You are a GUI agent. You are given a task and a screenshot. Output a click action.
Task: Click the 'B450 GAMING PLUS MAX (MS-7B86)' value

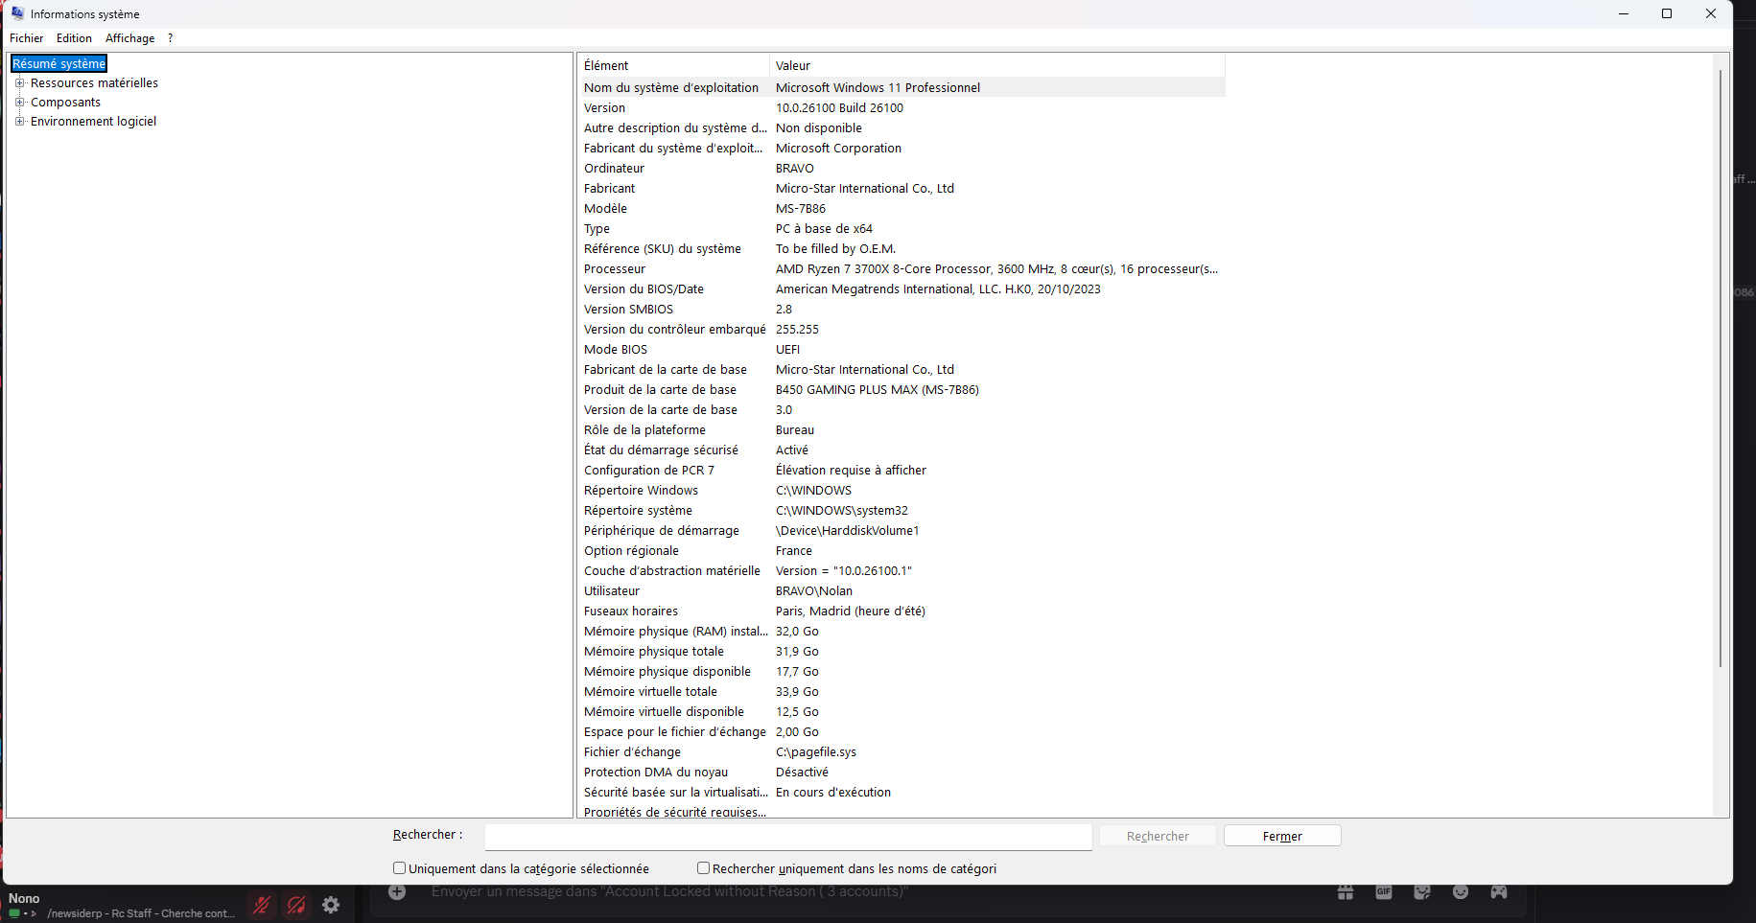click(878, 389)
